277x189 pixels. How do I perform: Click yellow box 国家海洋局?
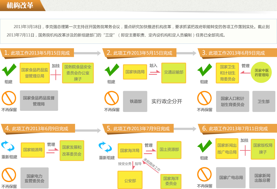pos(130,151)
